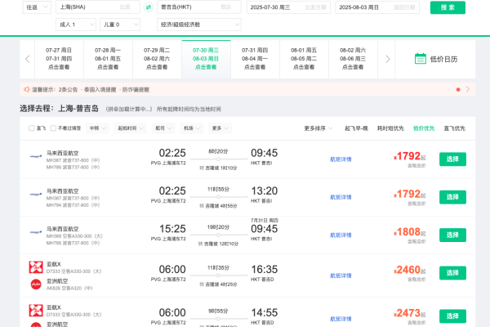Edit arrival city field 普吉岛(HKT)
The image size is (490, 327).
[199, 7]
